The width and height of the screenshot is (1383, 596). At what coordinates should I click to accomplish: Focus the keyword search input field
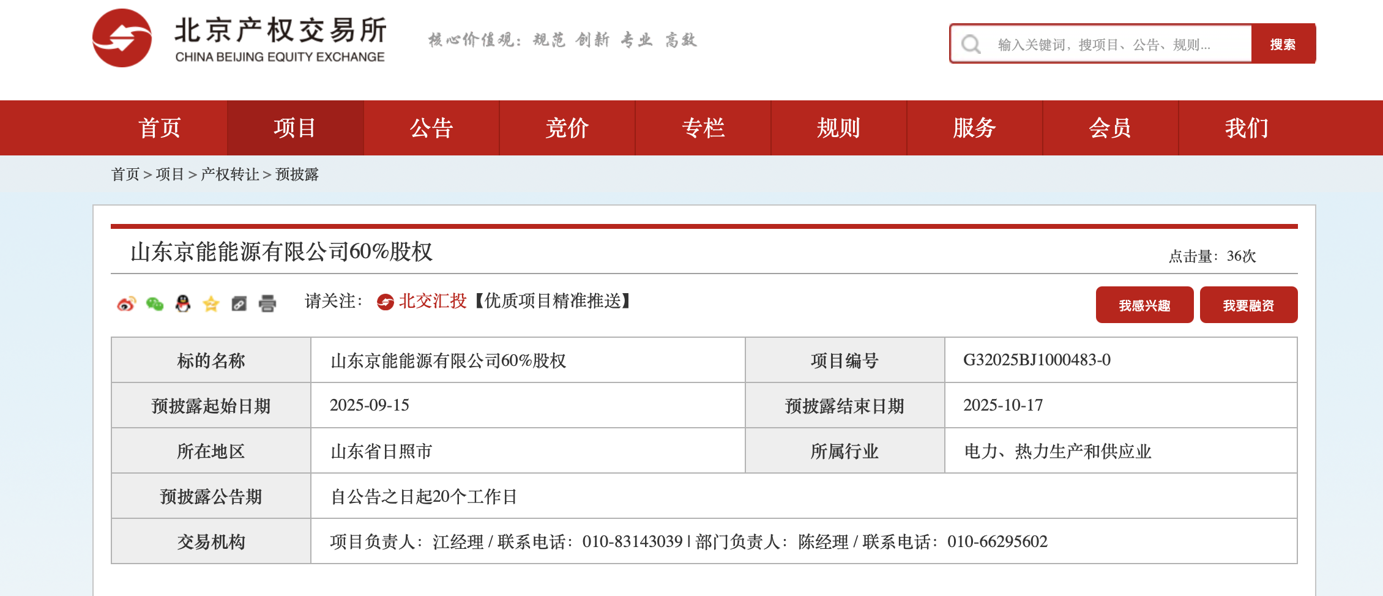(x=1101, y=44)
